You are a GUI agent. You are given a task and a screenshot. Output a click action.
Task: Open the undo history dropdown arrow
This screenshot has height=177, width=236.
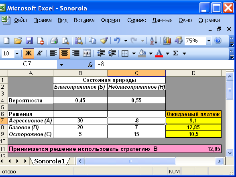pos(126,41)
